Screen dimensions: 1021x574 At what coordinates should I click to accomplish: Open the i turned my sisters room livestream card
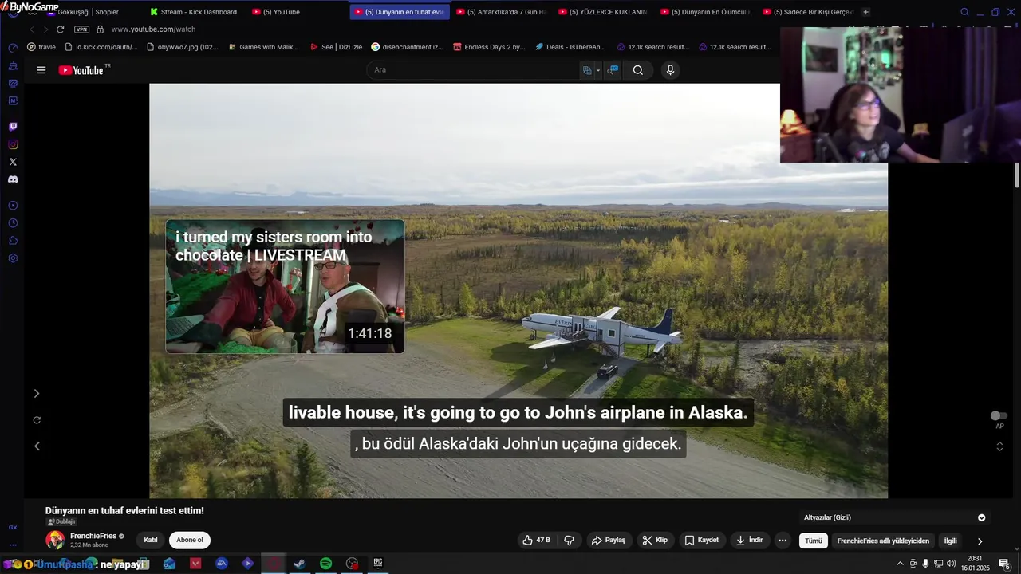(285, 286)
